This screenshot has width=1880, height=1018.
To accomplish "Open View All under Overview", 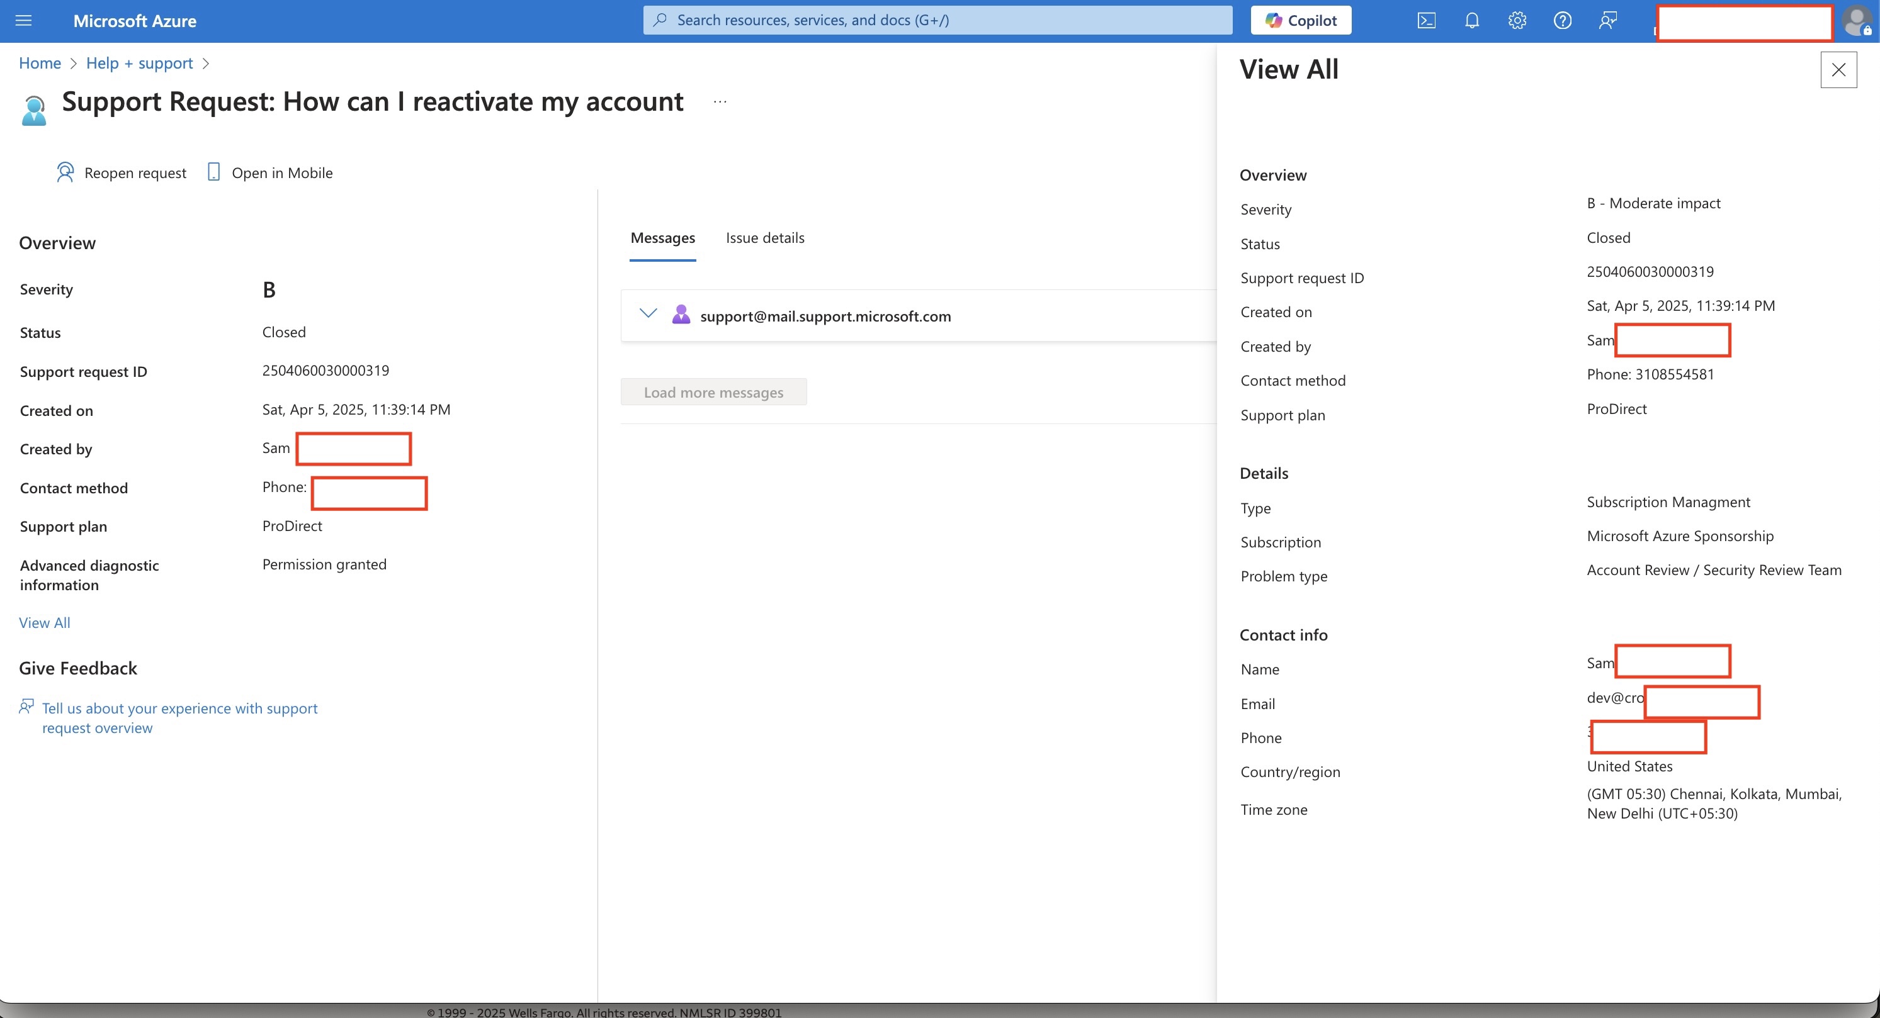I will [x=44, y=622].
